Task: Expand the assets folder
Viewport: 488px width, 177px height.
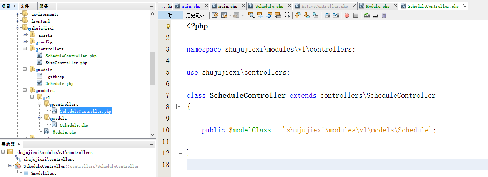Action: pyautogui.click(x=25, y=35)
